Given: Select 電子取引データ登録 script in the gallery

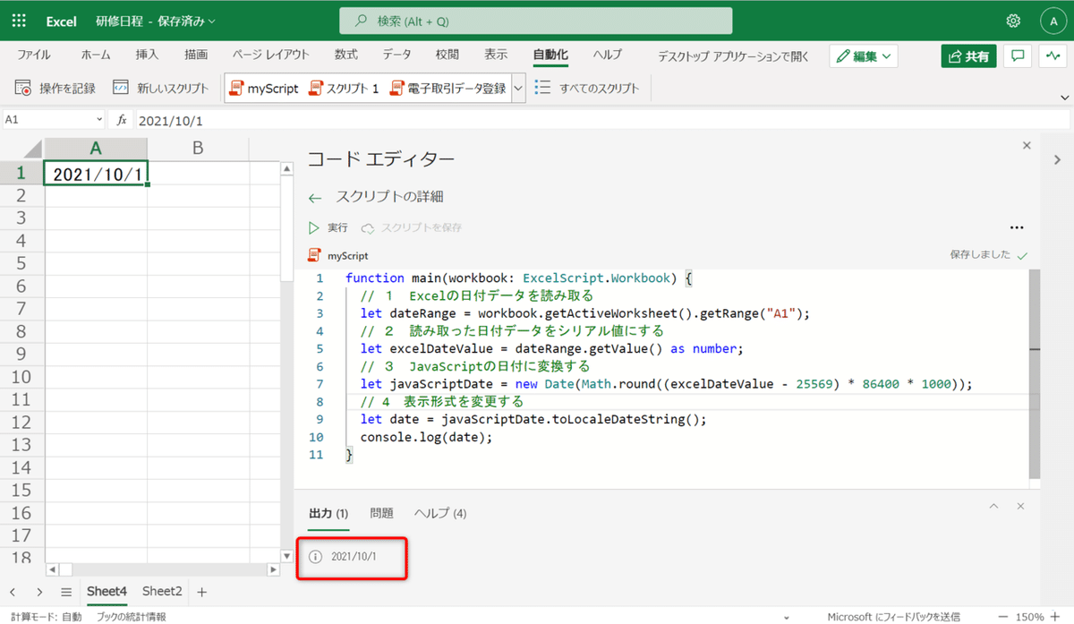Looking at the screenshot, I should pos(448,89).
